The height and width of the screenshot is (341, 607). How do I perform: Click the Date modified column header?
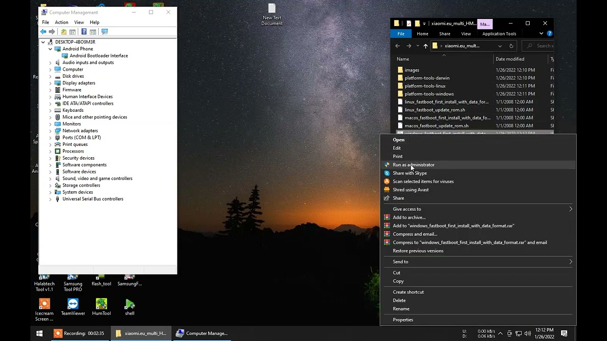[x=510, y=59]
